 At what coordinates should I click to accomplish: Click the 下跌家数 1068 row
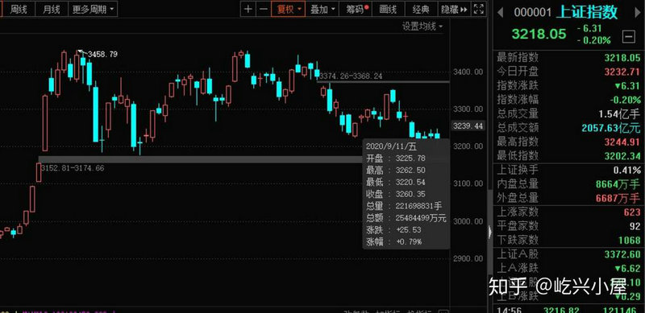click(x=569, y=240)
